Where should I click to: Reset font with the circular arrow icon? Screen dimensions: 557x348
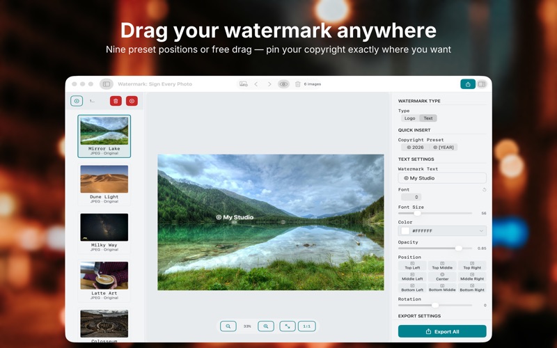pyautogui.click(x=484, y=189)
